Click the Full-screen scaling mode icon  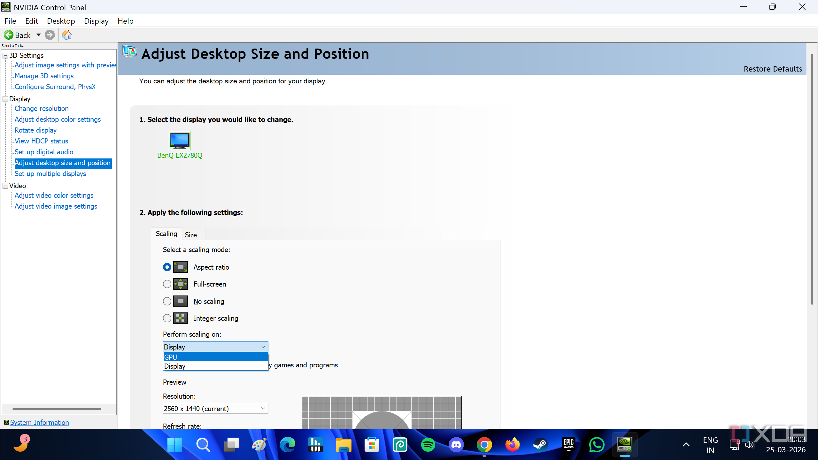click(180, 284)
